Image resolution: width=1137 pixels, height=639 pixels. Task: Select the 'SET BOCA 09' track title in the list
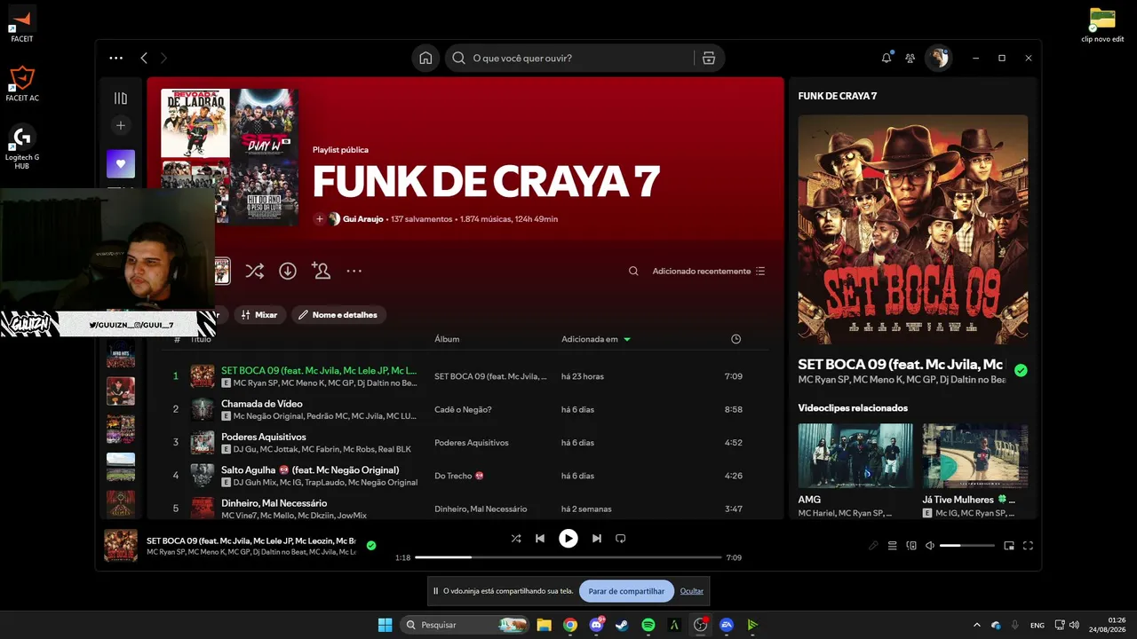(319, 370)
